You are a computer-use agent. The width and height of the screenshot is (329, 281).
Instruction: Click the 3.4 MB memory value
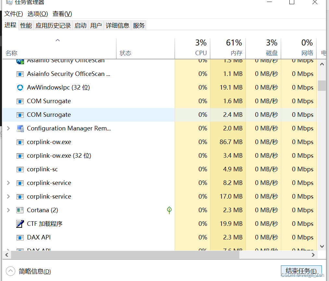pyautogui.click(x=233, y=156)
